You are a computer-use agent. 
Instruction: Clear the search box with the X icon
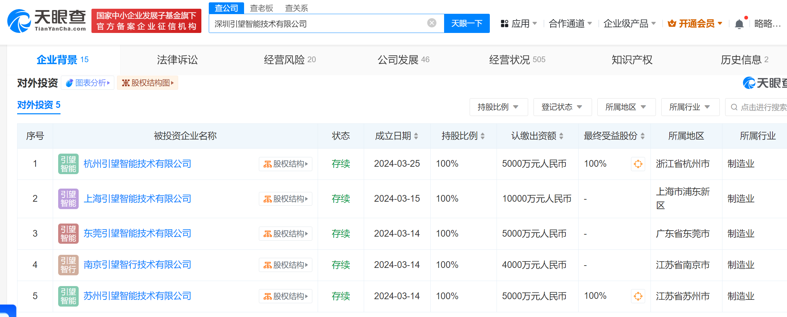click(432, 23)
